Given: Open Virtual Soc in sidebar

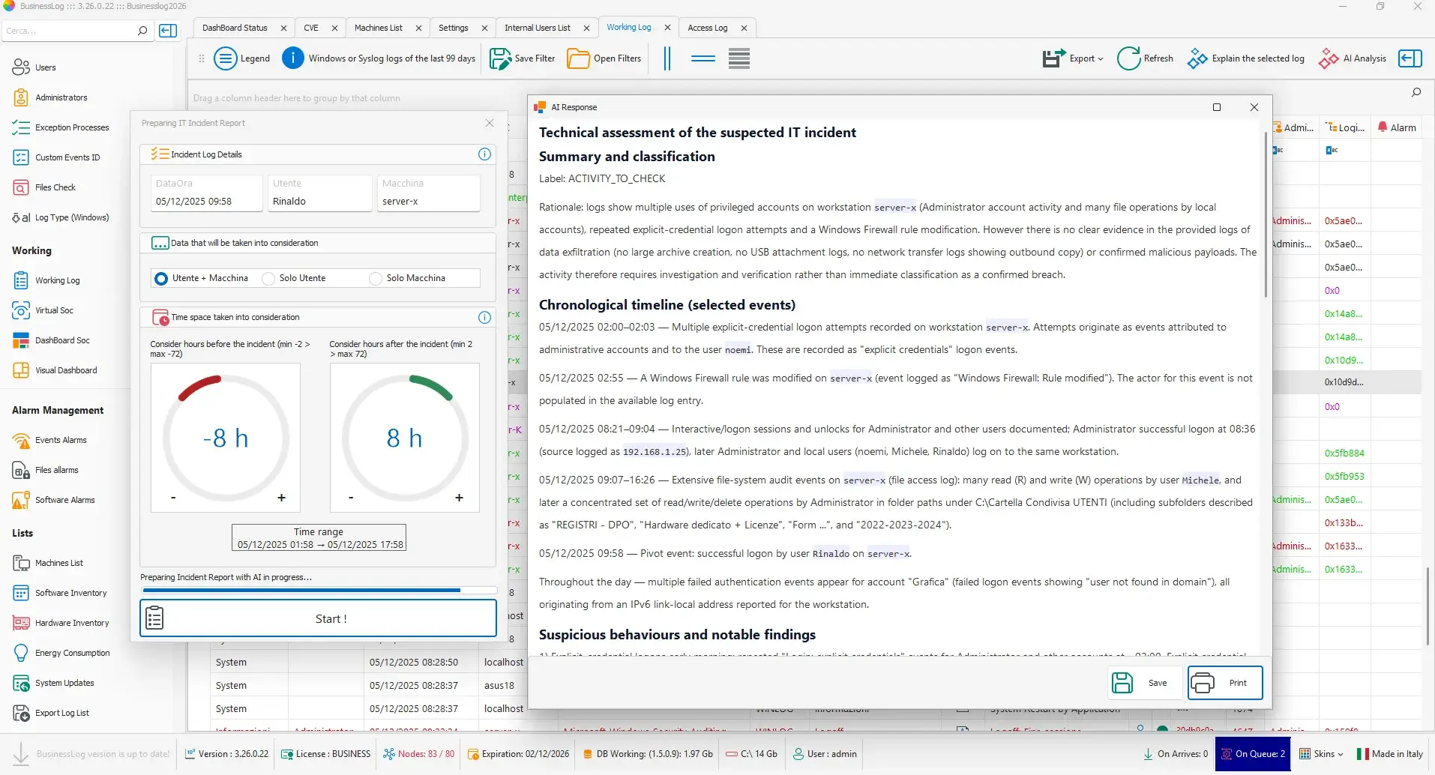Looking at the screenshot, I should [43, 310].
